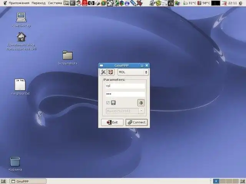The height and width of the screenshot is (184, 246).
Task: Switch to the first workspace in switcher
Action: (216, 181)
